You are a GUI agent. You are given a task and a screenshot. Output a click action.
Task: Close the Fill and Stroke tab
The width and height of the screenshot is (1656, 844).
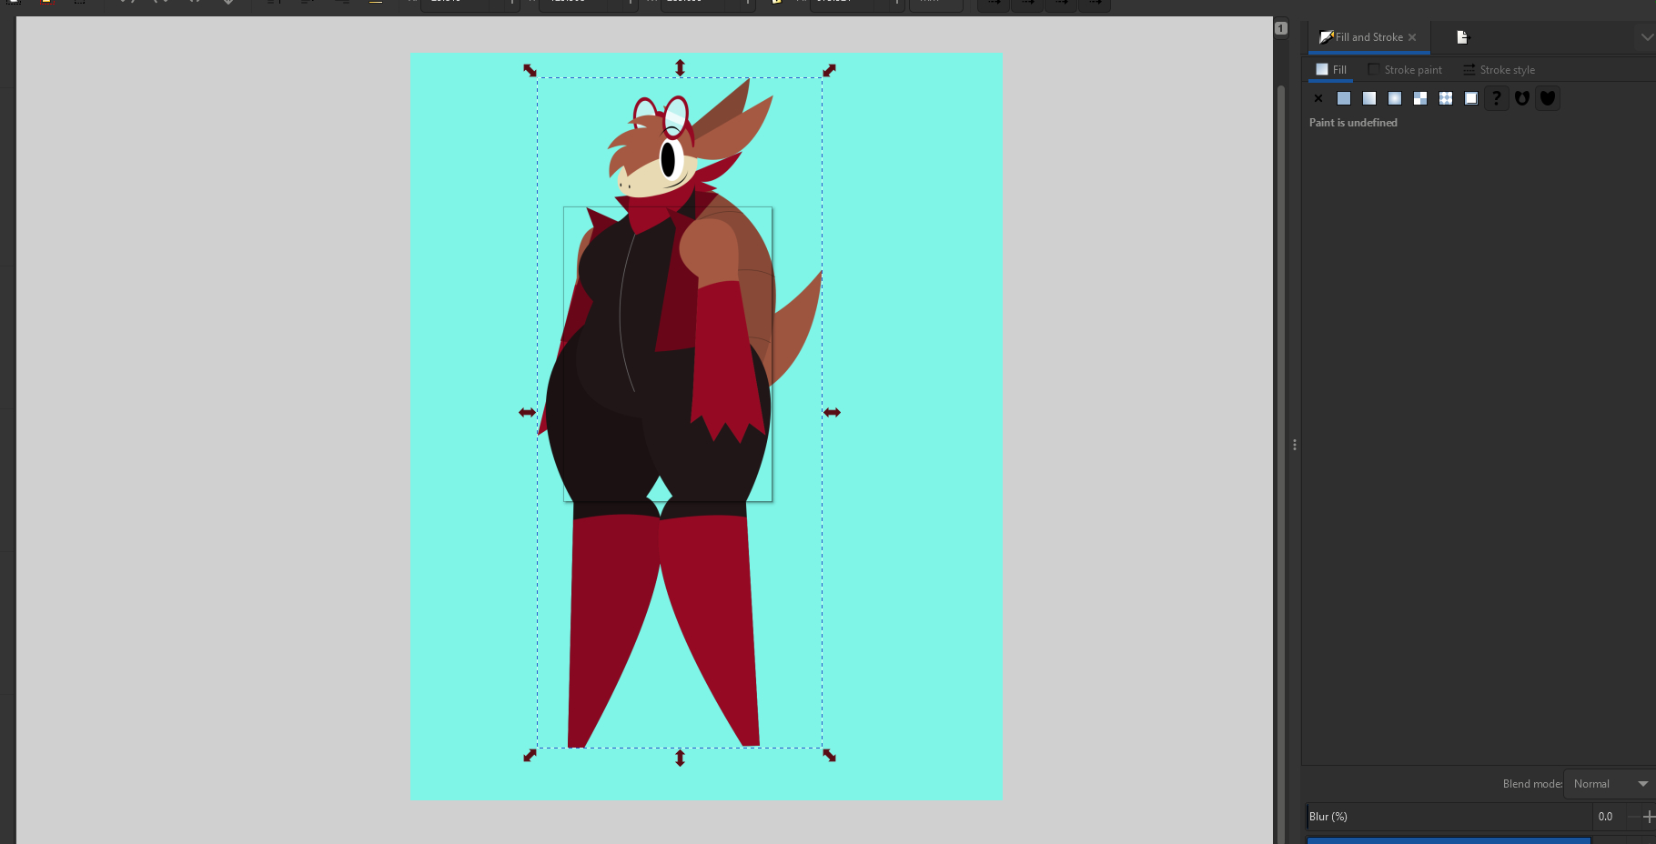pos(1412,37)
